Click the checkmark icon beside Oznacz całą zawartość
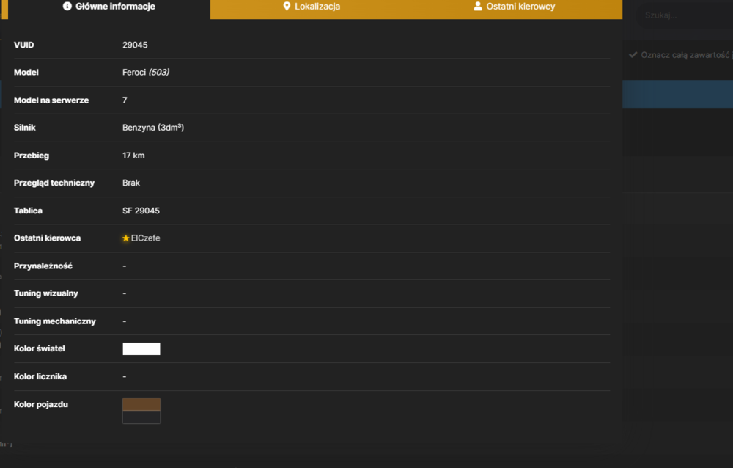The image size is (733, 468). pos(633,55)
